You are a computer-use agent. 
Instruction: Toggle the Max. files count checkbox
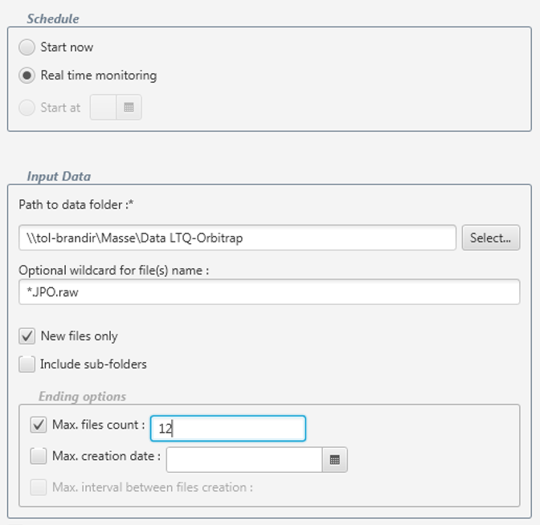39,425
